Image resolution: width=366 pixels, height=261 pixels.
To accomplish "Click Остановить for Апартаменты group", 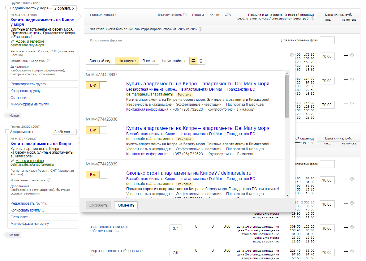I will point(20,217).
